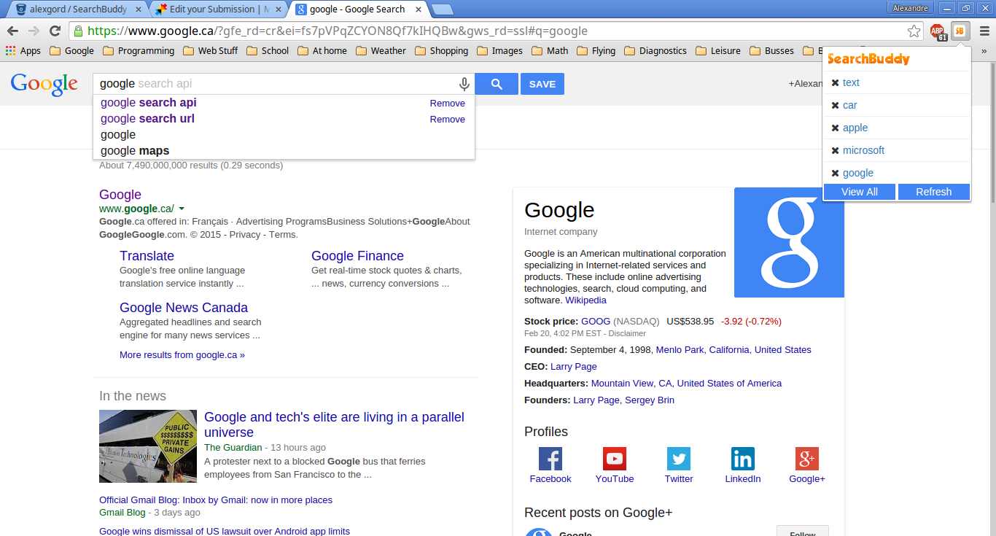Open the Sergey Brin founder link
This screenshot has height=536, width=996.
(x=650, y=400)
